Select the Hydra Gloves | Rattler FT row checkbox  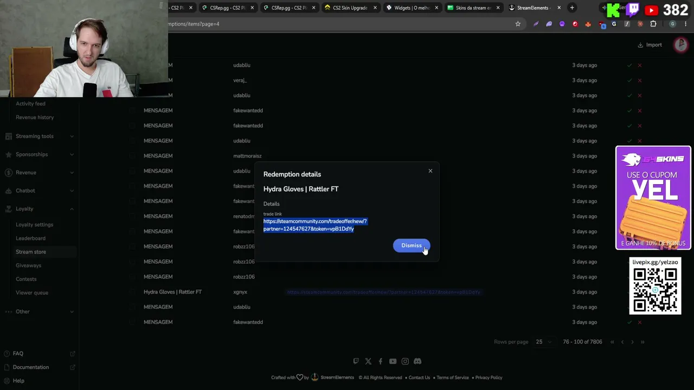pos(132,292)
